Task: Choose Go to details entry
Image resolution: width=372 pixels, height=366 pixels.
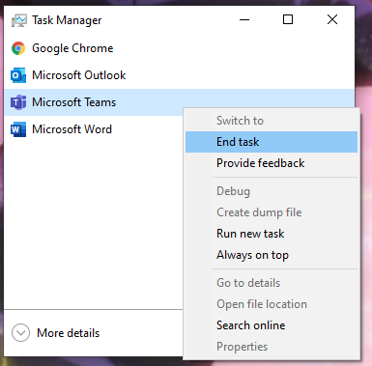Action: pos(272,283)
